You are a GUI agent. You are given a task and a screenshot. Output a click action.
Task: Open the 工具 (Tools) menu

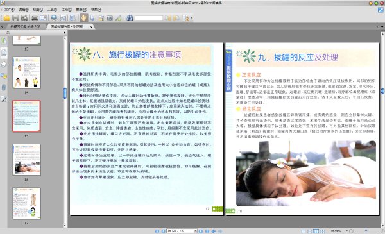52,10
